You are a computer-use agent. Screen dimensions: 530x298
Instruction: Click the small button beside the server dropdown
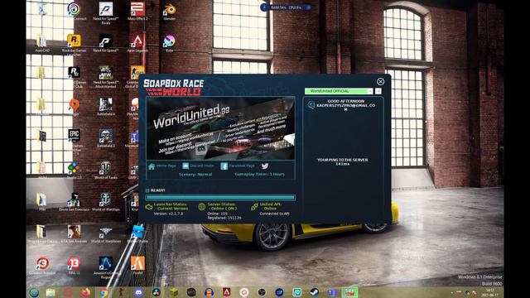point(378,91)
